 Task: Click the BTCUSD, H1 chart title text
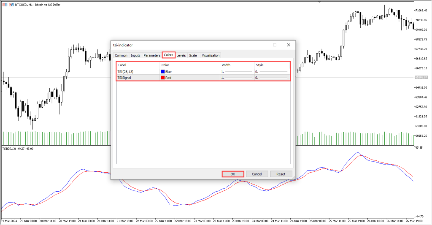point(38,5)
